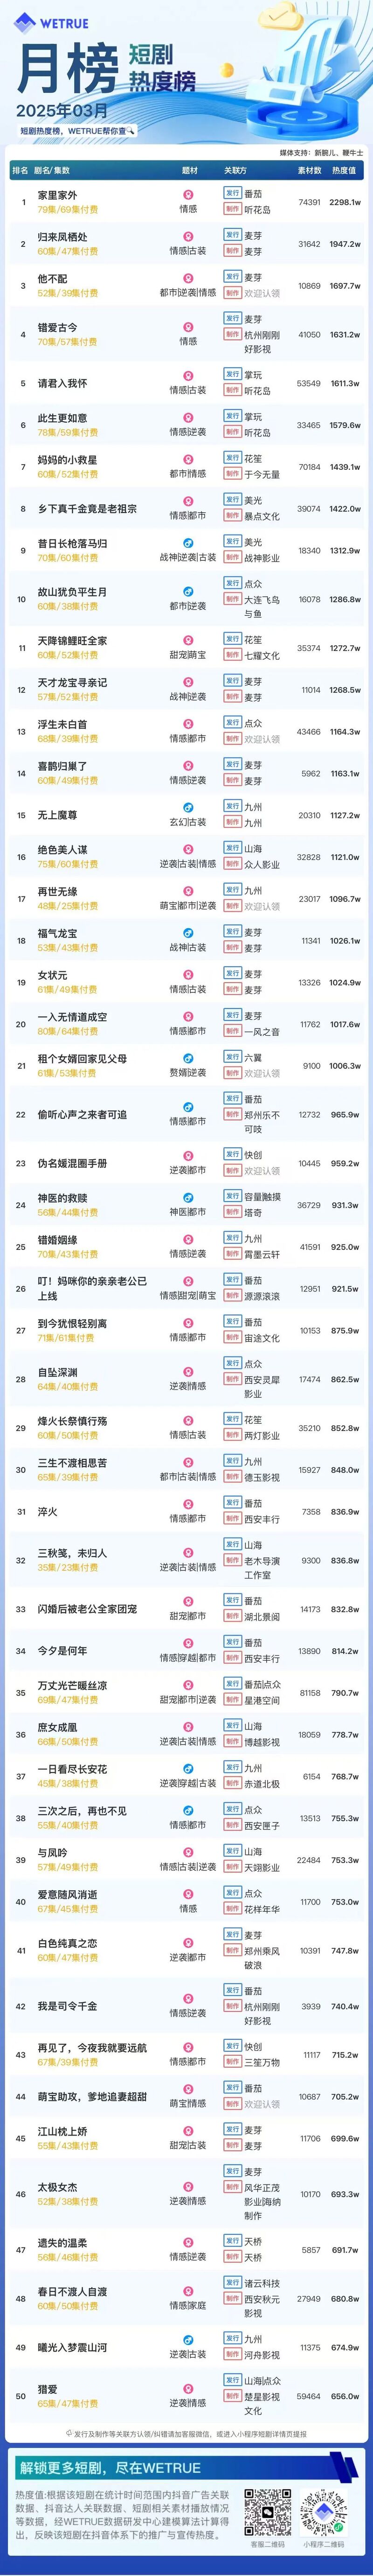Click the male genre icon for 福气龙宝
This screenshot has width=373, height=2576.
click(x=188, y=933)
